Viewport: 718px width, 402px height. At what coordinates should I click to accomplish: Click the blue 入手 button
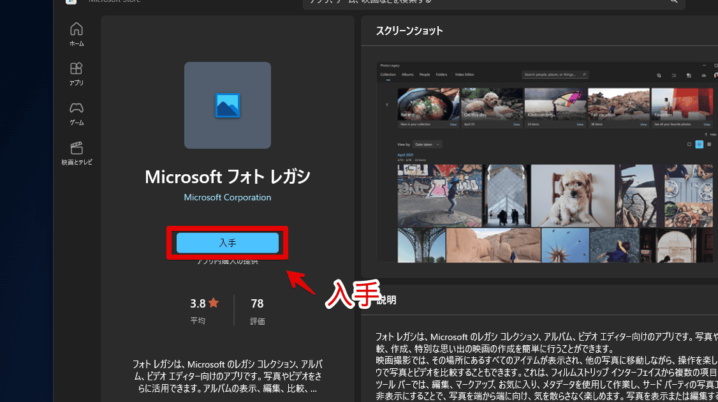click(228, 243)
